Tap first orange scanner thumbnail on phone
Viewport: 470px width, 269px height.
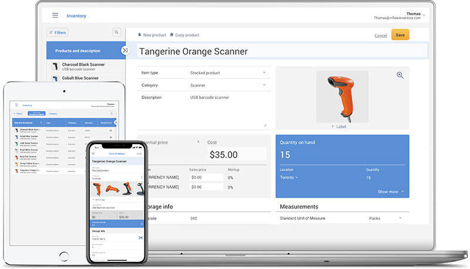tap(97, 189)
